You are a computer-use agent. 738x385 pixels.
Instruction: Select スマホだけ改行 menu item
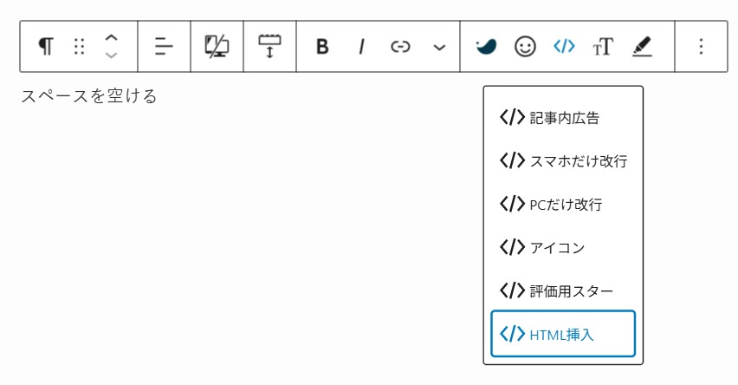pyautogui.click(x=563, y=160)
